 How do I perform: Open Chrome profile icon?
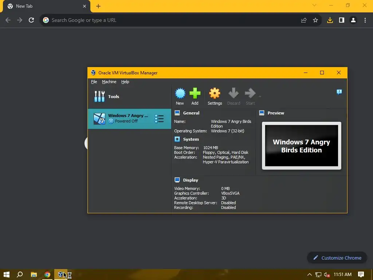tap(353, 20)
